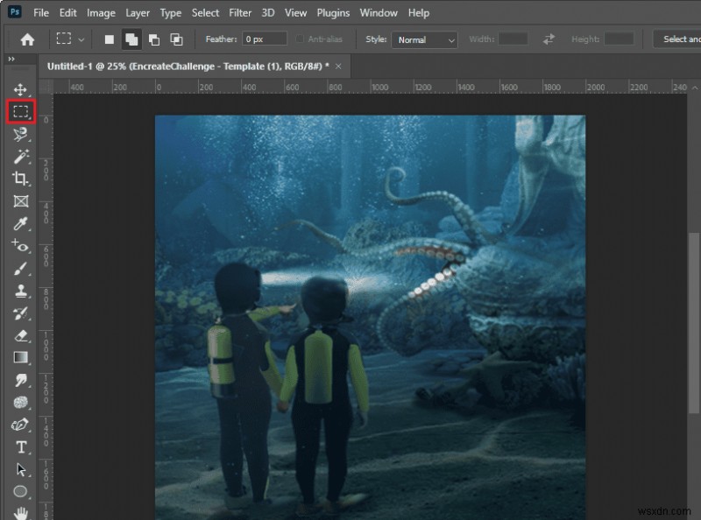Close the Untitled-1 document tab
The width and height of the screenshot is (701, 520).
(x=338, y=67)
